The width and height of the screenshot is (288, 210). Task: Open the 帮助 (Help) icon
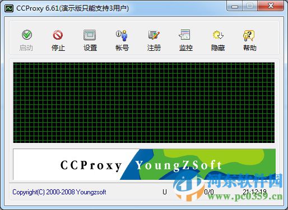coord(249,35)
